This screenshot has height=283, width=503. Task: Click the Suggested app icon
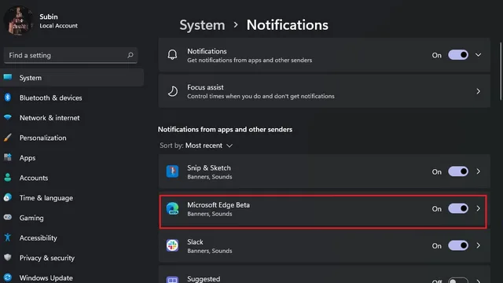(x=172, y=280)
